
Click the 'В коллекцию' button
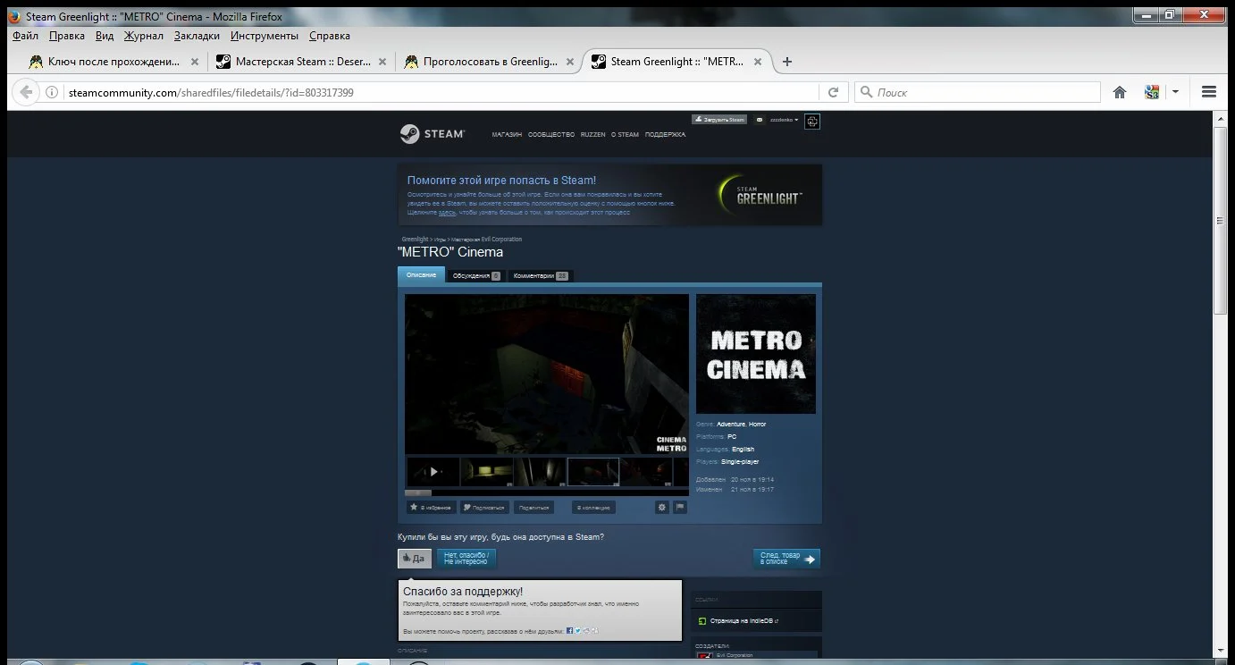point(593,507)
